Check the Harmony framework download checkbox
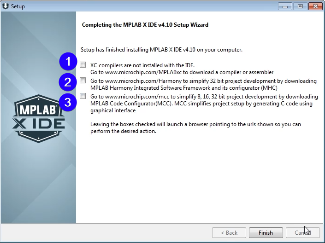The width and height of the screenshot is (325, 243). (x=83, y=81)
